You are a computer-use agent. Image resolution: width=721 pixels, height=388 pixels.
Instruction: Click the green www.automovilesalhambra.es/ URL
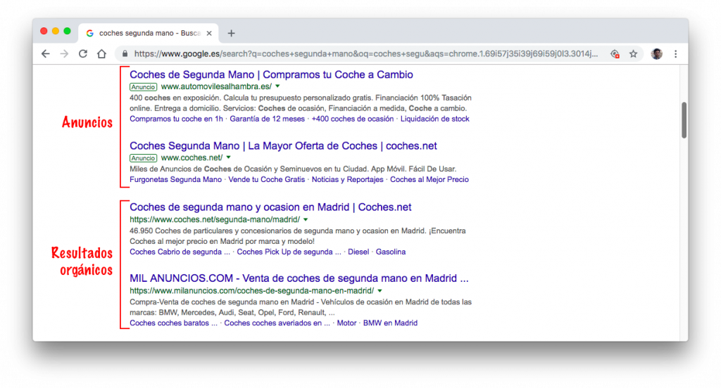pyautogui.click(x=216, y=86)
